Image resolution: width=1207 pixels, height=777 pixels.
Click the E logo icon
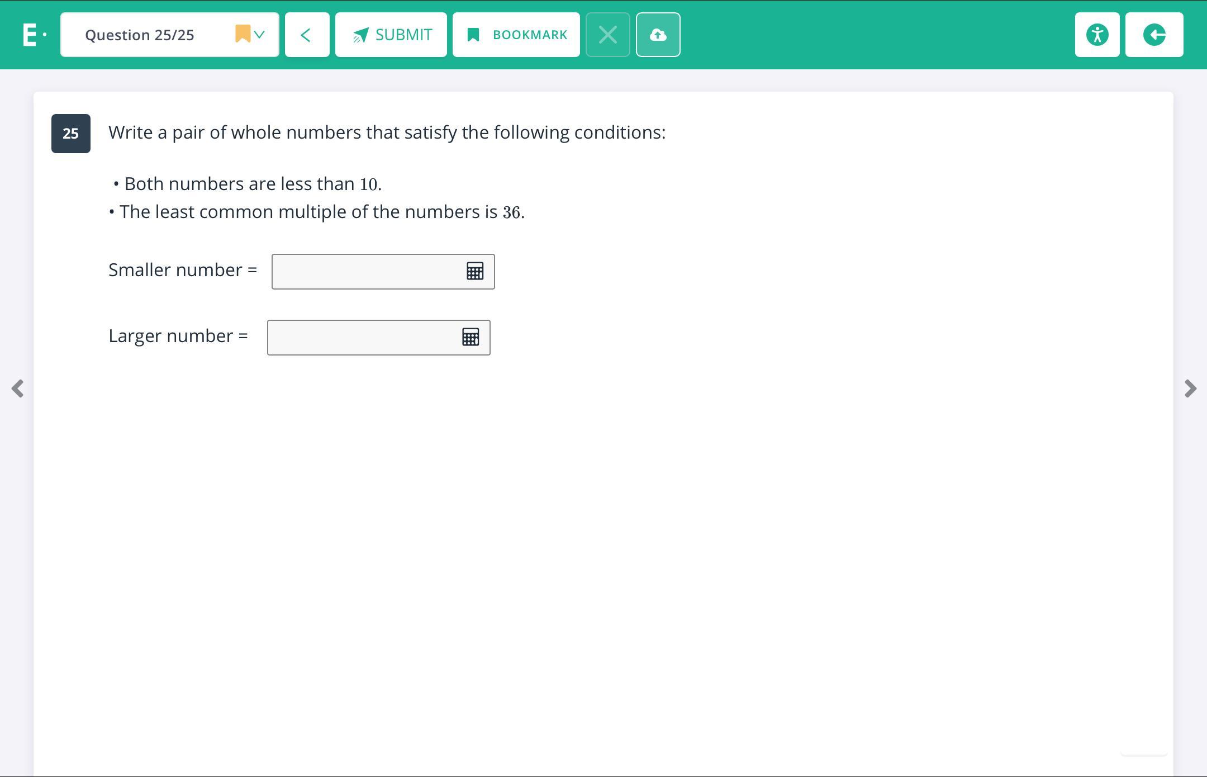30,35
